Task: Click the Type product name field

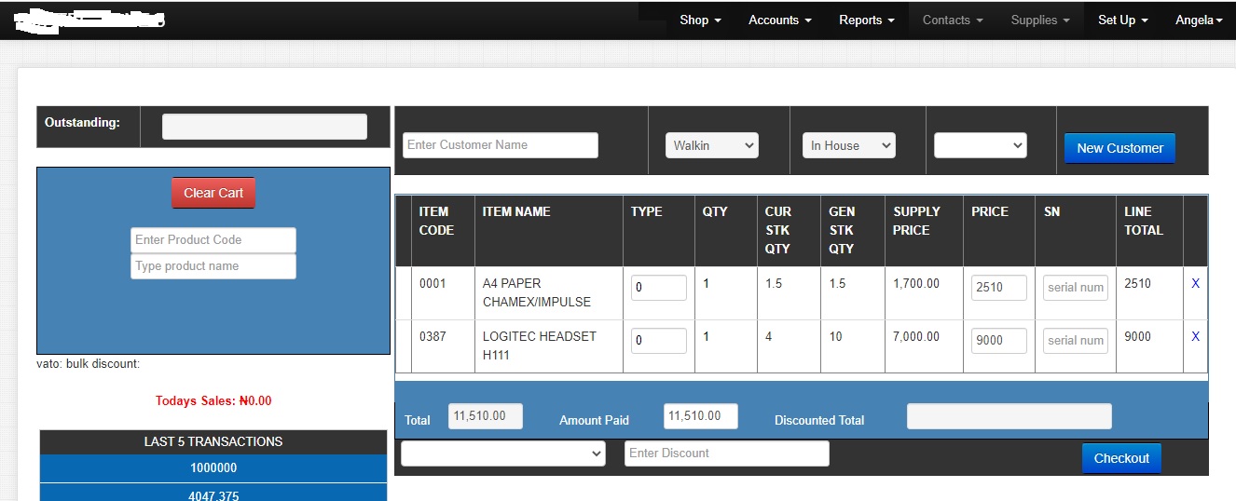Action: pyautogui.click(x=213, y=266)
